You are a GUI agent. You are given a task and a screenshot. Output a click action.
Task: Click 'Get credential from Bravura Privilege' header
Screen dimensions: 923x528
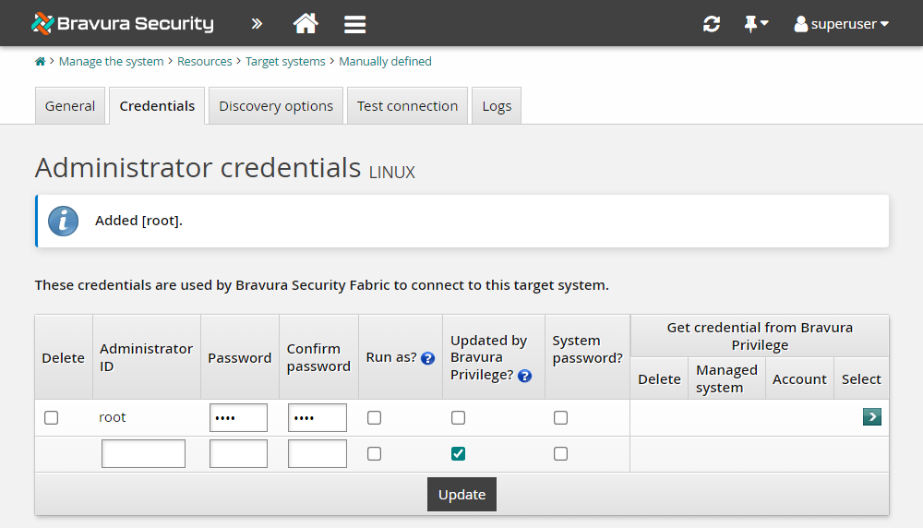(760, 336)
